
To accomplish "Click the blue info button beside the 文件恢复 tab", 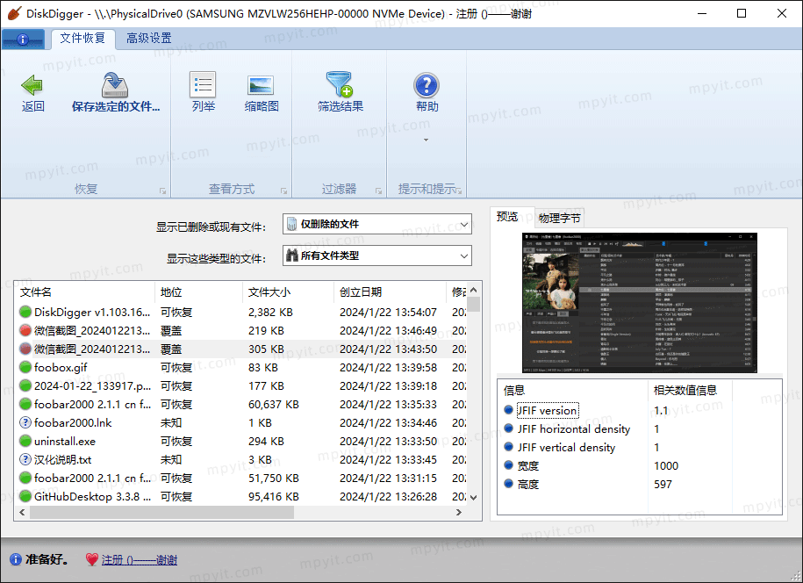I will tap(23, 39).
